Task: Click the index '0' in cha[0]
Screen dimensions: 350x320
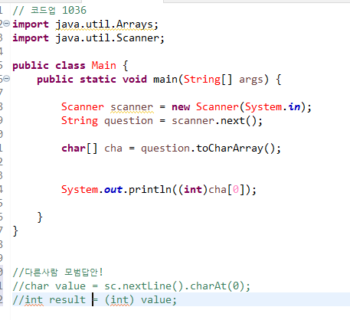Action: point(236,190)
